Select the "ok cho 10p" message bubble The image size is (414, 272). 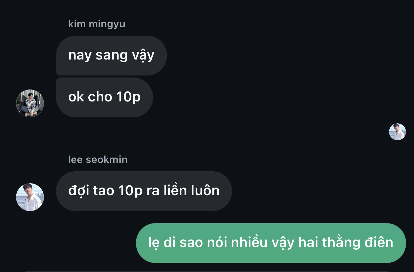[104, 97]
